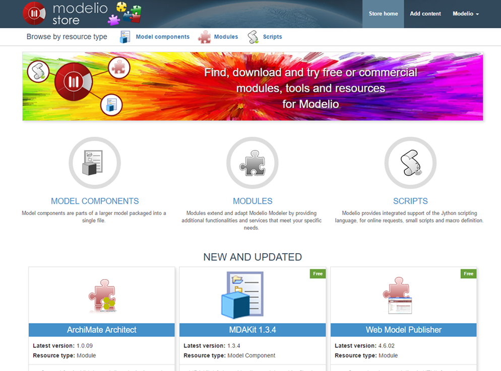This screenshot has height=371, width=501.
Task: Click the Scripts scroll icon in browse bar
Action: [253, 37]
